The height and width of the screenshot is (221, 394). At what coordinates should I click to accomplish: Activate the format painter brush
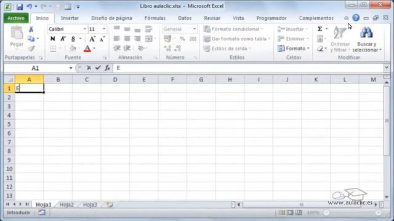(31, 48)
